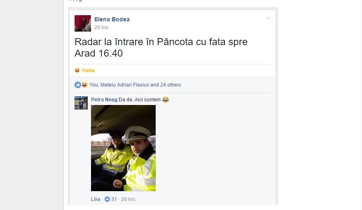Click the comment's thumbs-up count icon

click(x=107, y=199)
